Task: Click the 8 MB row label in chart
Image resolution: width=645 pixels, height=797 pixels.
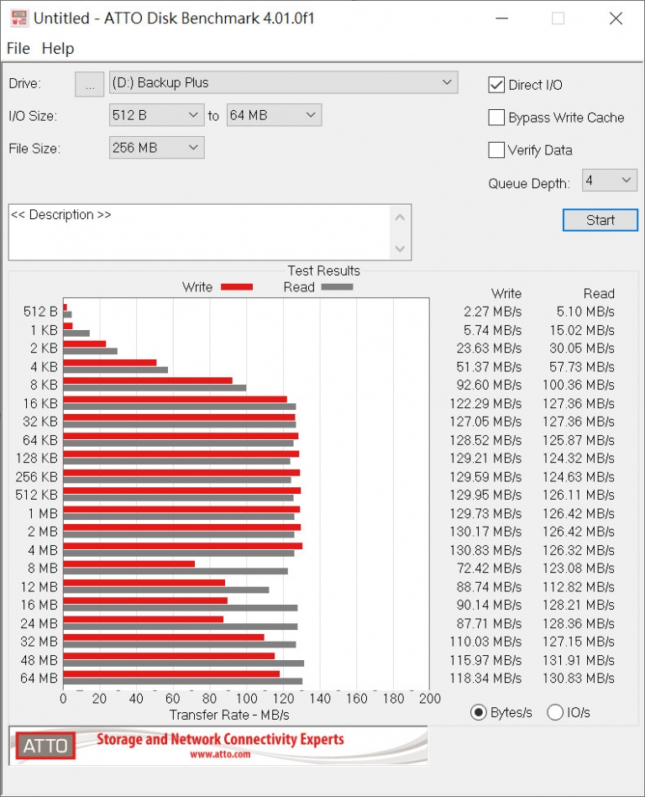Action: click(x=43, y=569)
